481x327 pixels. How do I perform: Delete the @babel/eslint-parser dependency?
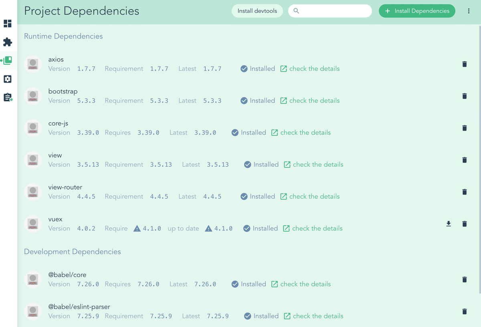[x=465, y=311]
